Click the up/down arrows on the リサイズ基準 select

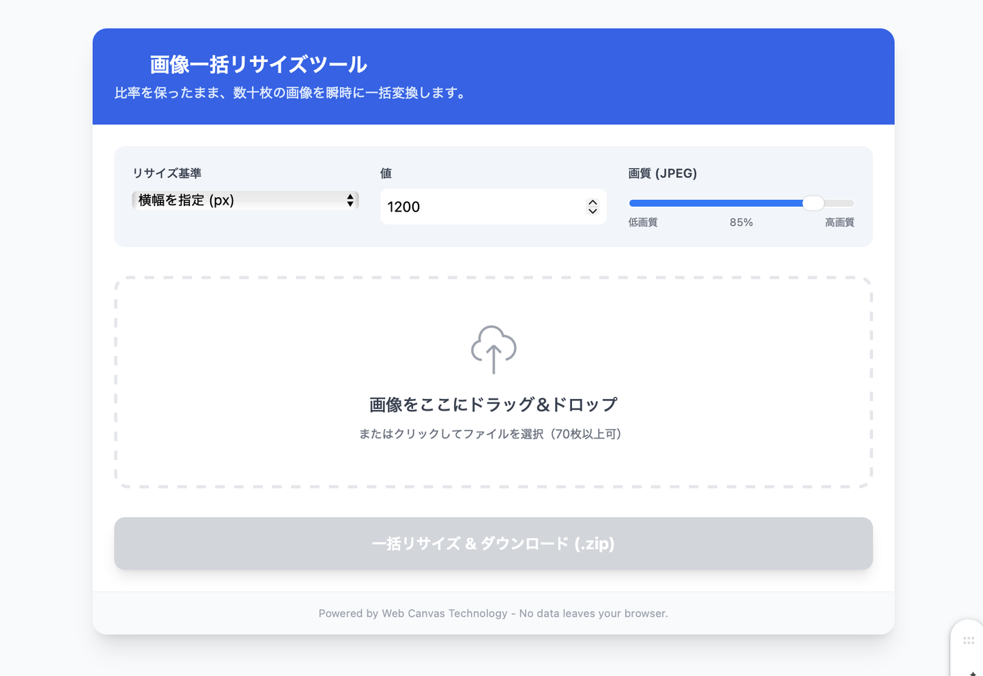(x=350, y=200)
